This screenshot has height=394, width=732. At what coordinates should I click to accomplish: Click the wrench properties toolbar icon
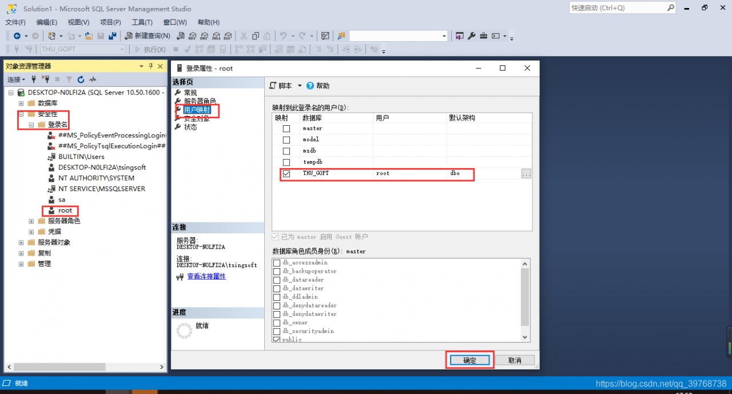tap(472, 35)
